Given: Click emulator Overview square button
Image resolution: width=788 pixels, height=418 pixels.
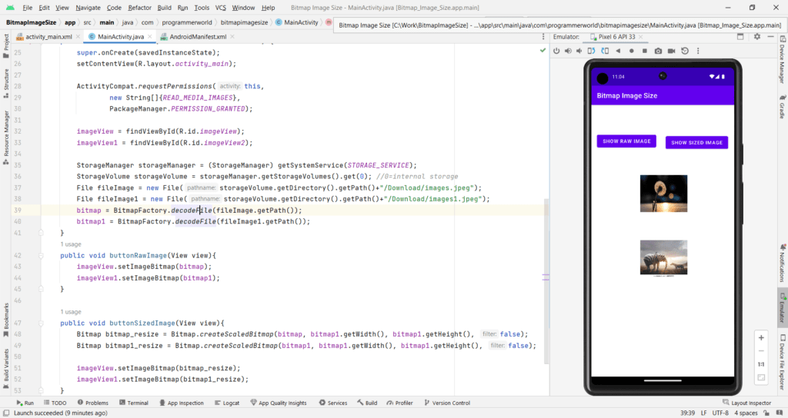Looking at the screenshot, I should click(x=645, y=51).
